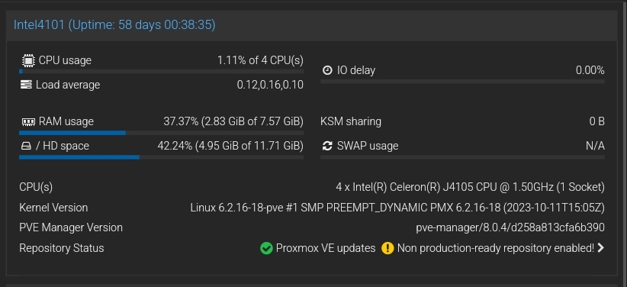Viewport: 627px width, 287px height.
Task: Click the RAM usage progress bar
Action: click(x=161, y=133)
